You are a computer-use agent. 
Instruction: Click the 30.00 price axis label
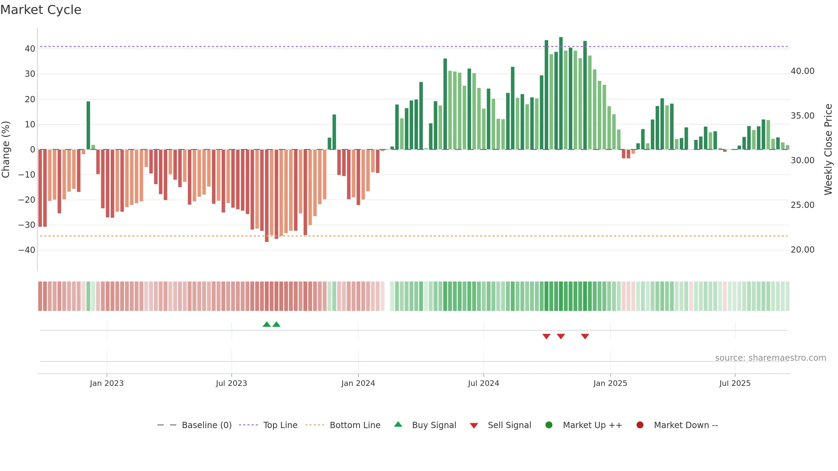pyautogui.click(x=803, y=160)
